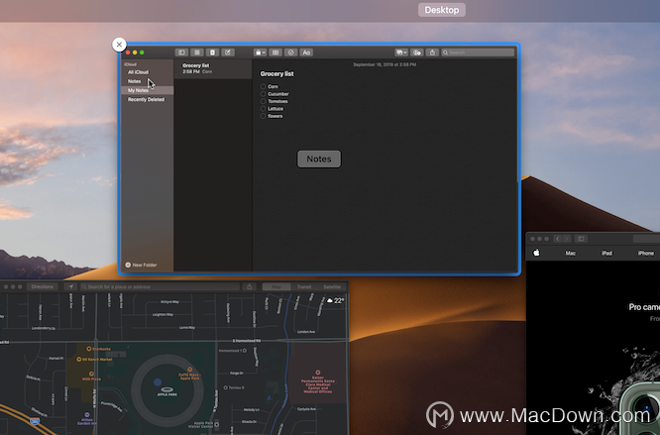The width and height of the screenshot is (660, 435).
Task: Open the photos media dropdown in Notes
Action: pyautogui.click(x=401, y=53)
